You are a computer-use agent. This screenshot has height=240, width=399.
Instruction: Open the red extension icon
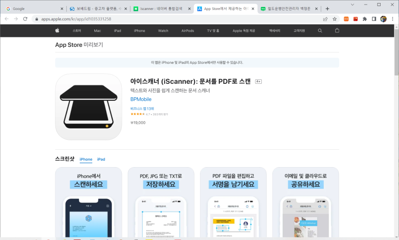tap(356, 19)
